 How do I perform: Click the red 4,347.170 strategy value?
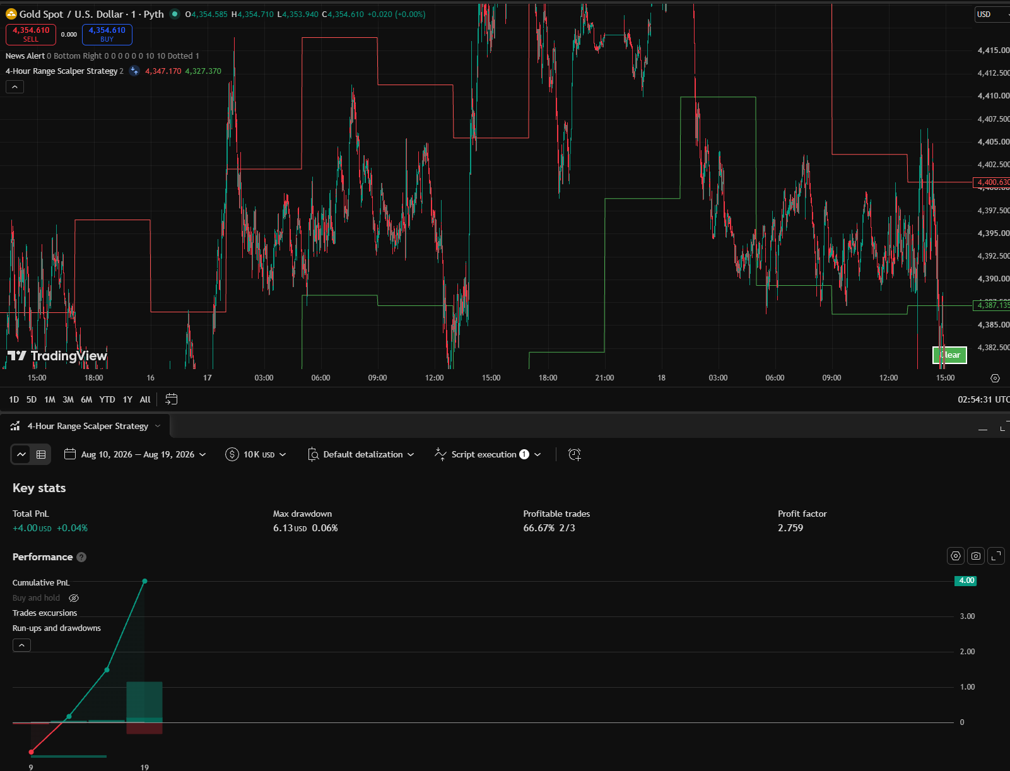[x=163, y=71]
